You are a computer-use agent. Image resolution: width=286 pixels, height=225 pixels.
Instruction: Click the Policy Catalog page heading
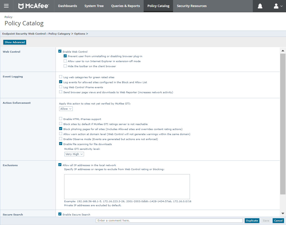pos(24,24)
